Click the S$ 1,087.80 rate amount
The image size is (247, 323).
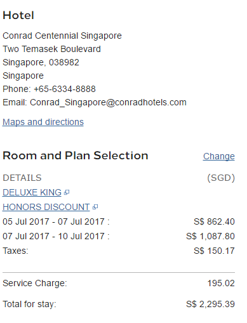(210, 236)
